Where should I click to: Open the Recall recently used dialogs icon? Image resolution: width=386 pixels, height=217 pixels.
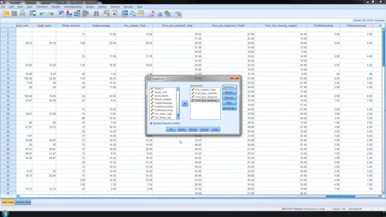(33, 14)
